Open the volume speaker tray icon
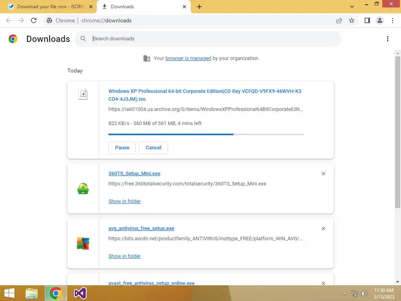Screen dimensions: 401x301 pyautogui.click(x=364, y=294)
